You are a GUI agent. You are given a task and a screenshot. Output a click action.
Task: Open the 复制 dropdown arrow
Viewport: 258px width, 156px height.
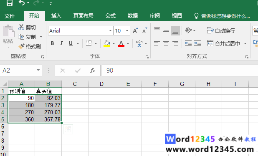point(41,37)
